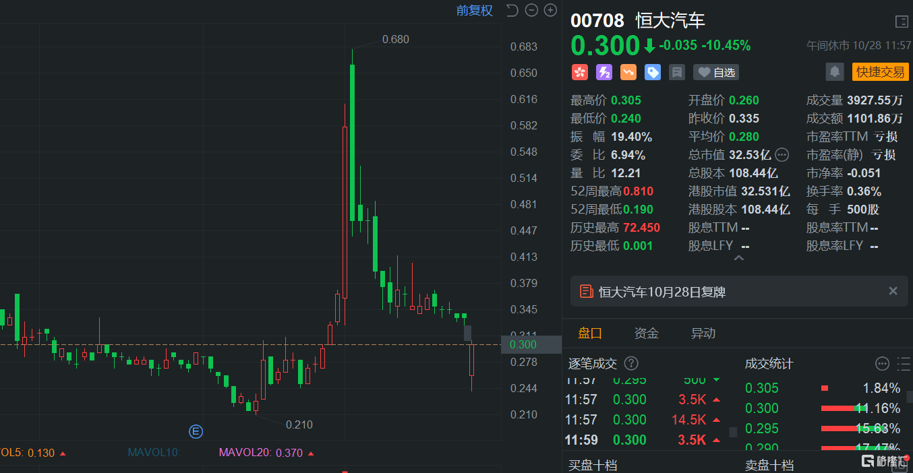The image size is (913, 473).
Task: Open 成交统计 more options ellipsis
Action: pyautogui.click(x=882, y=364)
